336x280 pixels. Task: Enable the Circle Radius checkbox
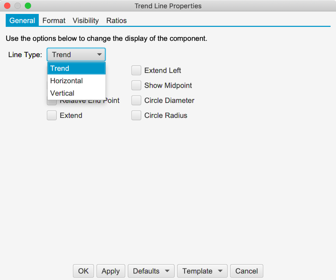pos(136,116)
